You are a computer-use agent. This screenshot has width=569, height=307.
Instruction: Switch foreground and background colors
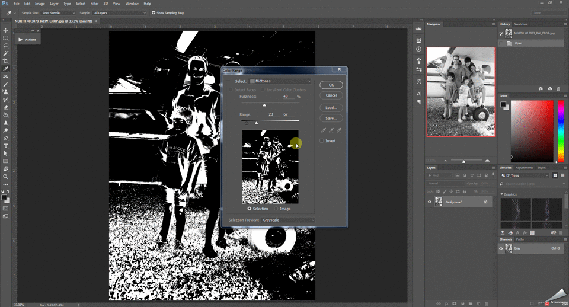click(8, 191)
